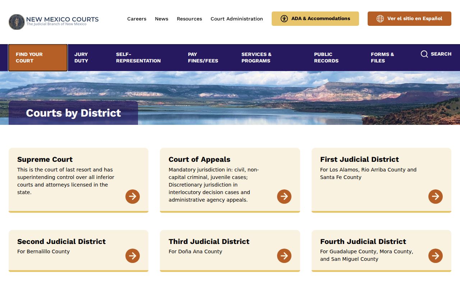Click 'For Doña Ana County' text
Screen dimensions: 460x287
195,252
